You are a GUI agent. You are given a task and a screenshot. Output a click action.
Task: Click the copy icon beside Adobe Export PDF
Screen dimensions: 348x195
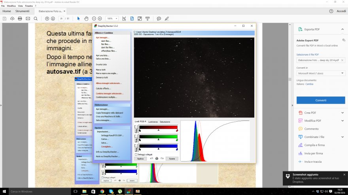(x=344, y=40)
